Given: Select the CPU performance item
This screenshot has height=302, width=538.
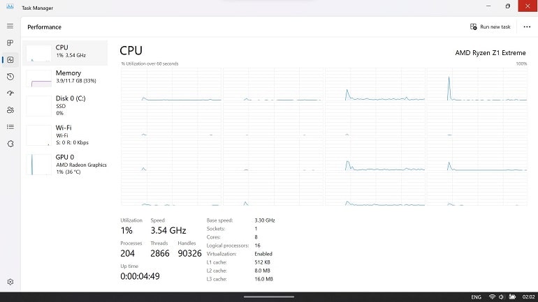Looking at the screenshot, I should [65, 53].
